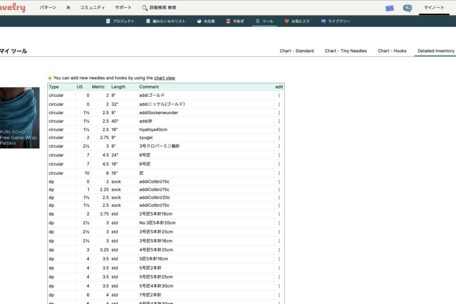Open 編みたいものリスト tab

pos(166,21)
